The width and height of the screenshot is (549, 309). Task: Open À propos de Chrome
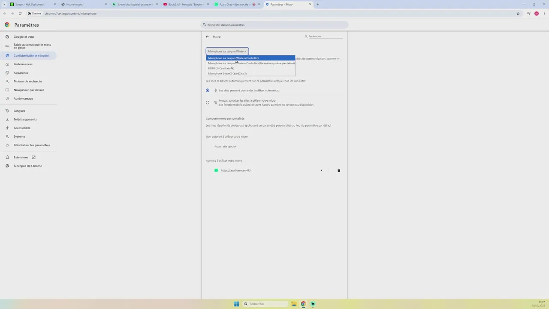(27, 166)
